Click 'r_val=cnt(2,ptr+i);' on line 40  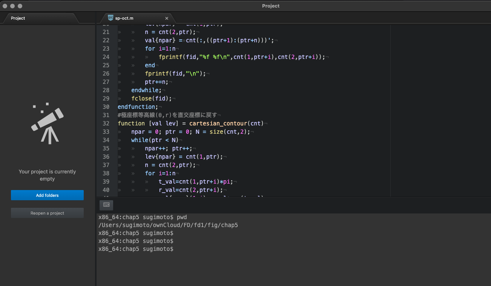(191, 190)
